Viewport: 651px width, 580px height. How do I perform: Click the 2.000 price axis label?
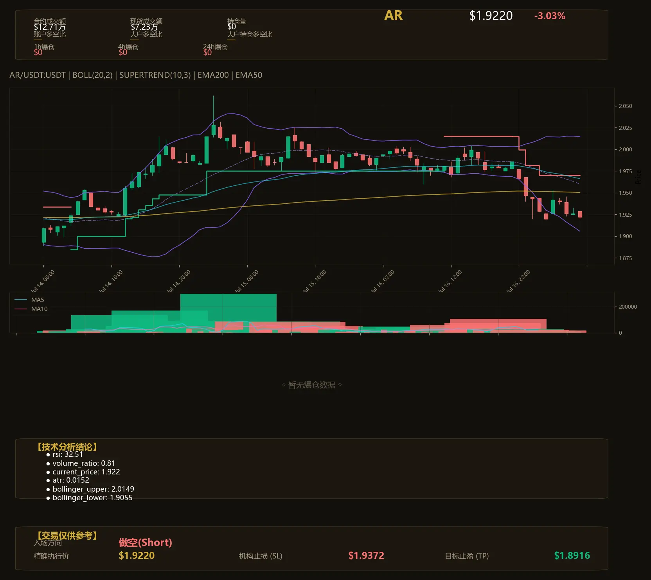pos(625,149)
